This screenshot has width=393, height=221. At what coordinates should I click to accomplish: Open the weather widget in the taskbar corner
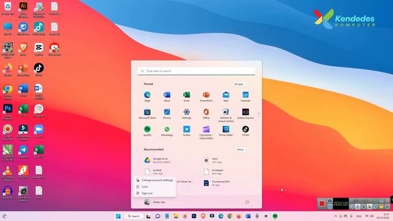click(x=4, y=216)
